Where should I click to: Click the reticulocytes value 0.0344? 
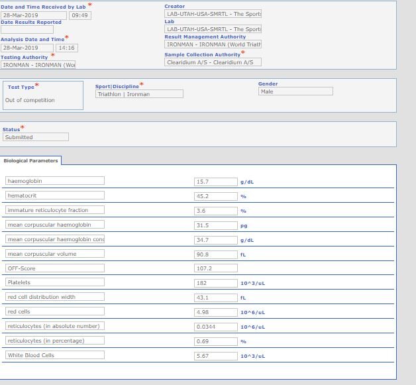216,327
